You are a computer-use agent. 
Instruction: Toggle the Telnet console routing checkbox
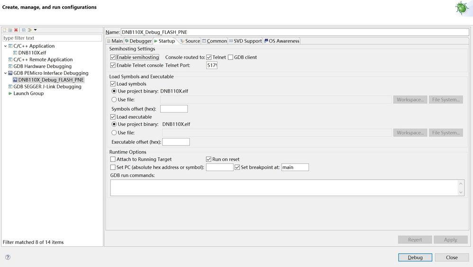tap(209, 57)
